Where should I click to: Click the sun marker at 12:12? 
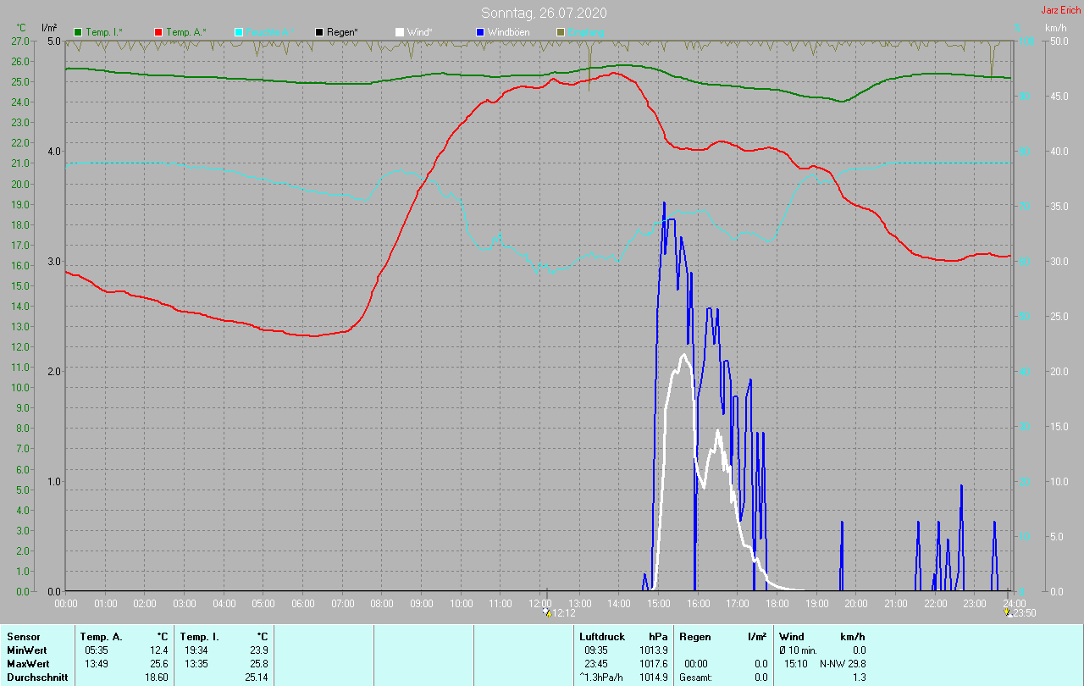[549, 613]
